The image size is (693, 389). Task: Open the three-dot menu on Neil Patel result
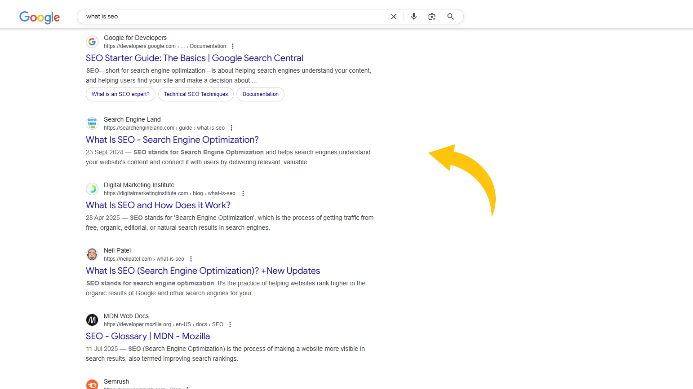[191, 258]
